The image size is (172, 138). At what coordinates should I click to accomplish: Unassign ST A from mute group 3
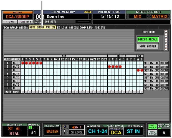click(x=138, y=70)
